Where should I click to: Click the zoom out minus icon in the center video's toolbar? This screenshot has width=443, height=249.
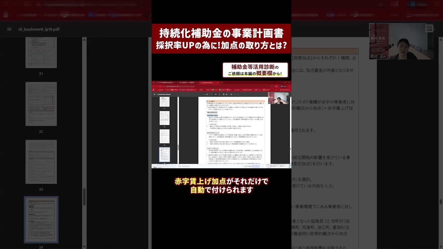click(x=212, y=94)
